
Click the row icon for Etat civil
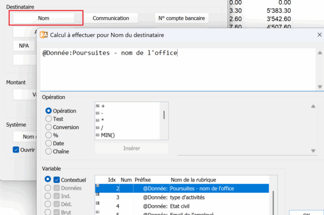click(98, 203)
